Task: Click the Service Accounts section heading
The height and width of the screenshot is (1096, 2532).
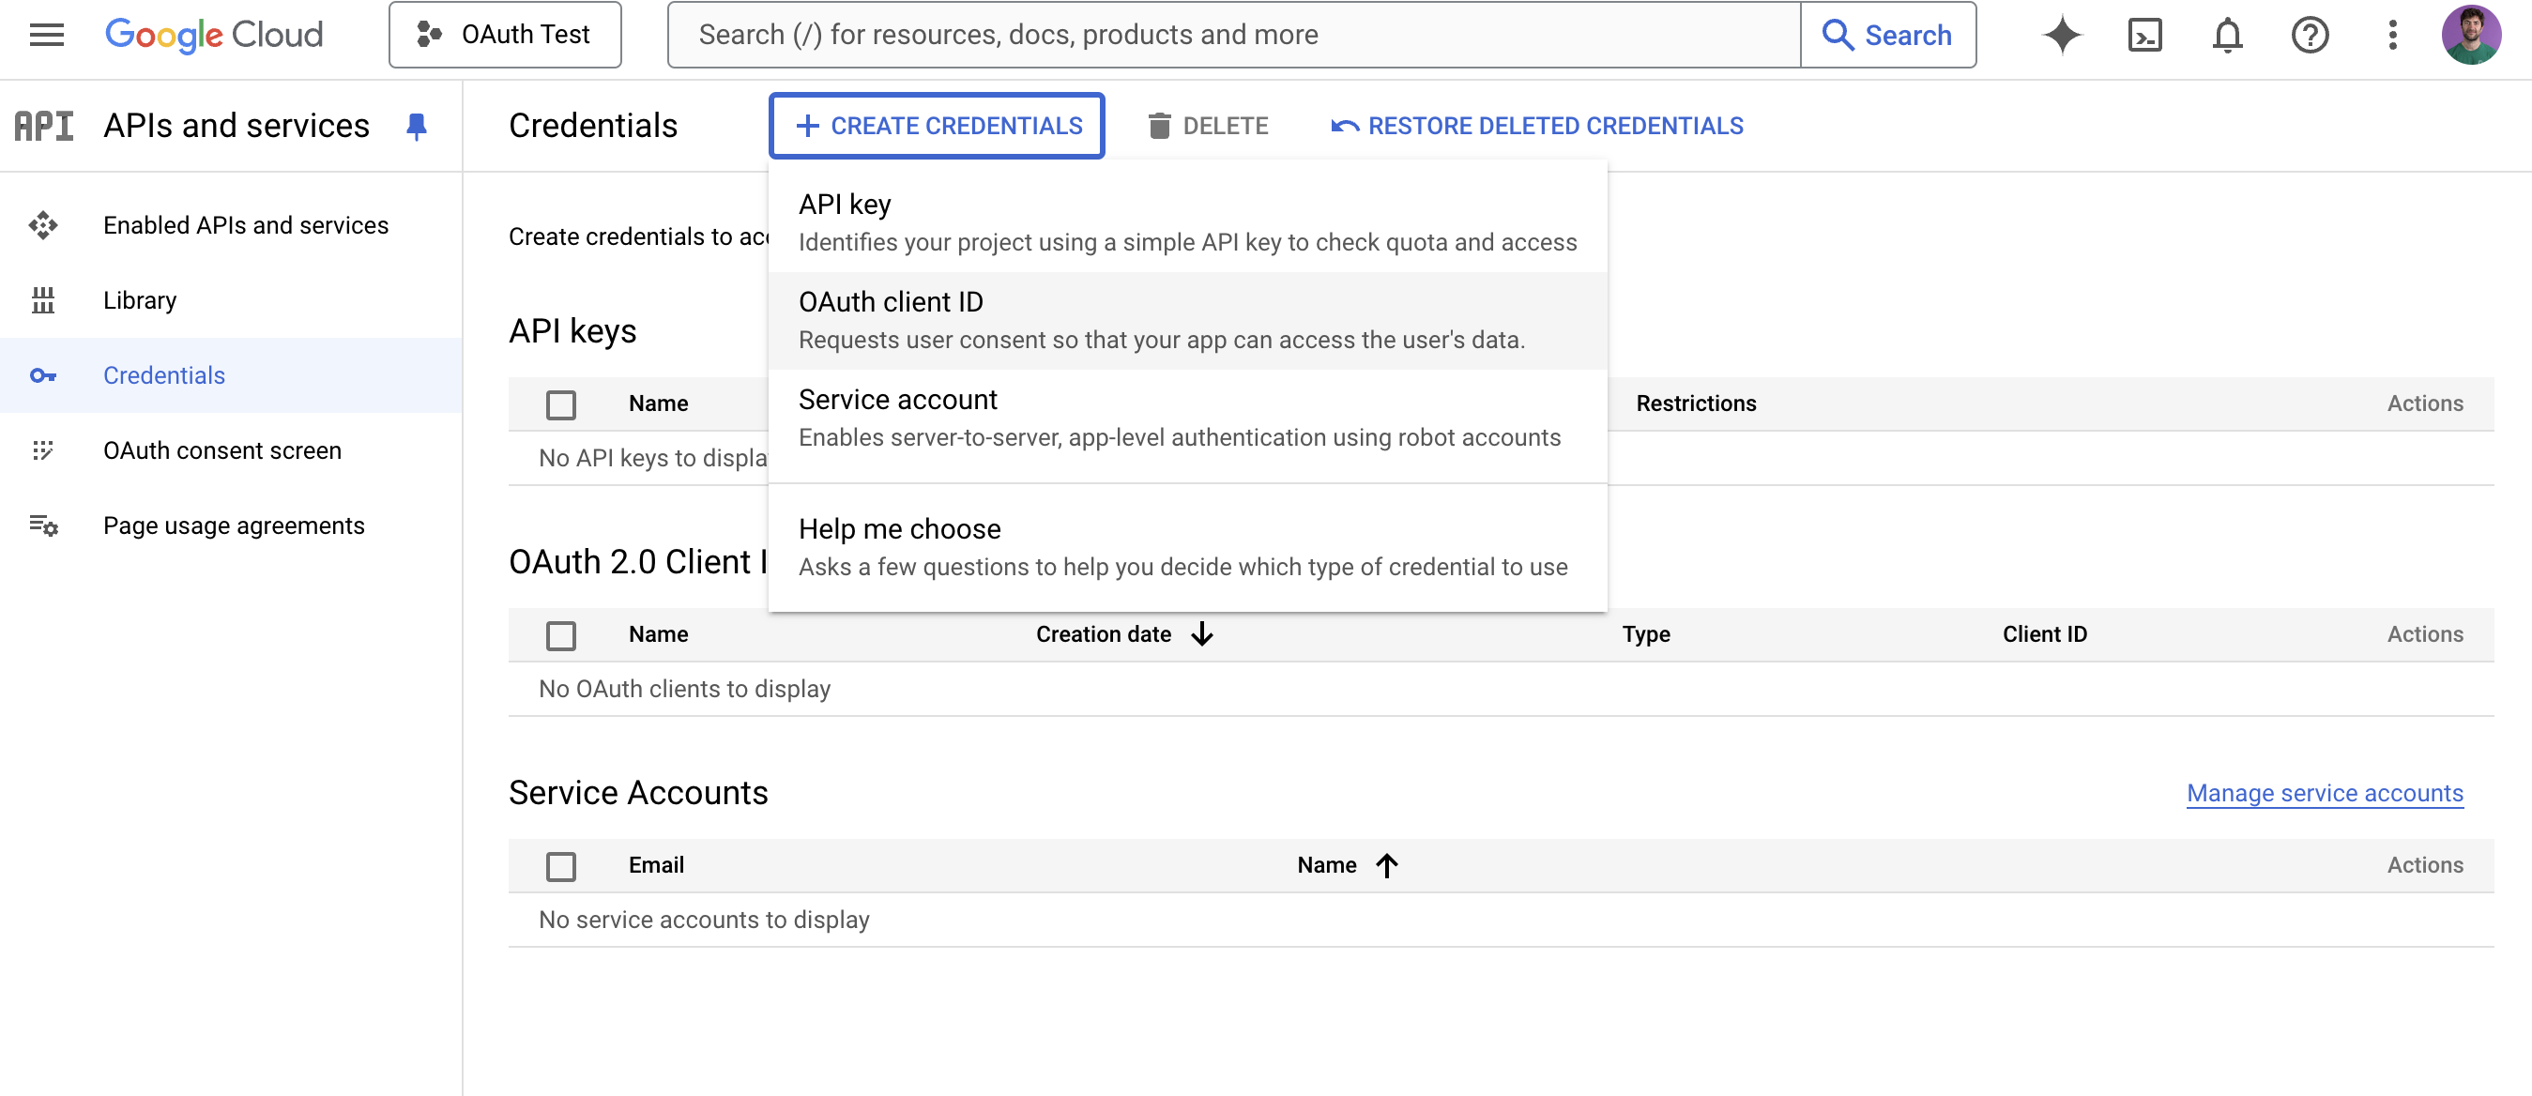Action: pos(638,793)
